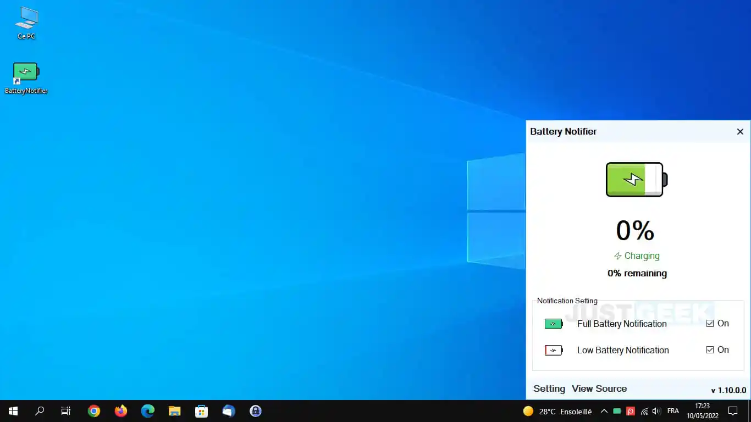Click the View Source link
751x422 pixels.
[x=599, y=388]
